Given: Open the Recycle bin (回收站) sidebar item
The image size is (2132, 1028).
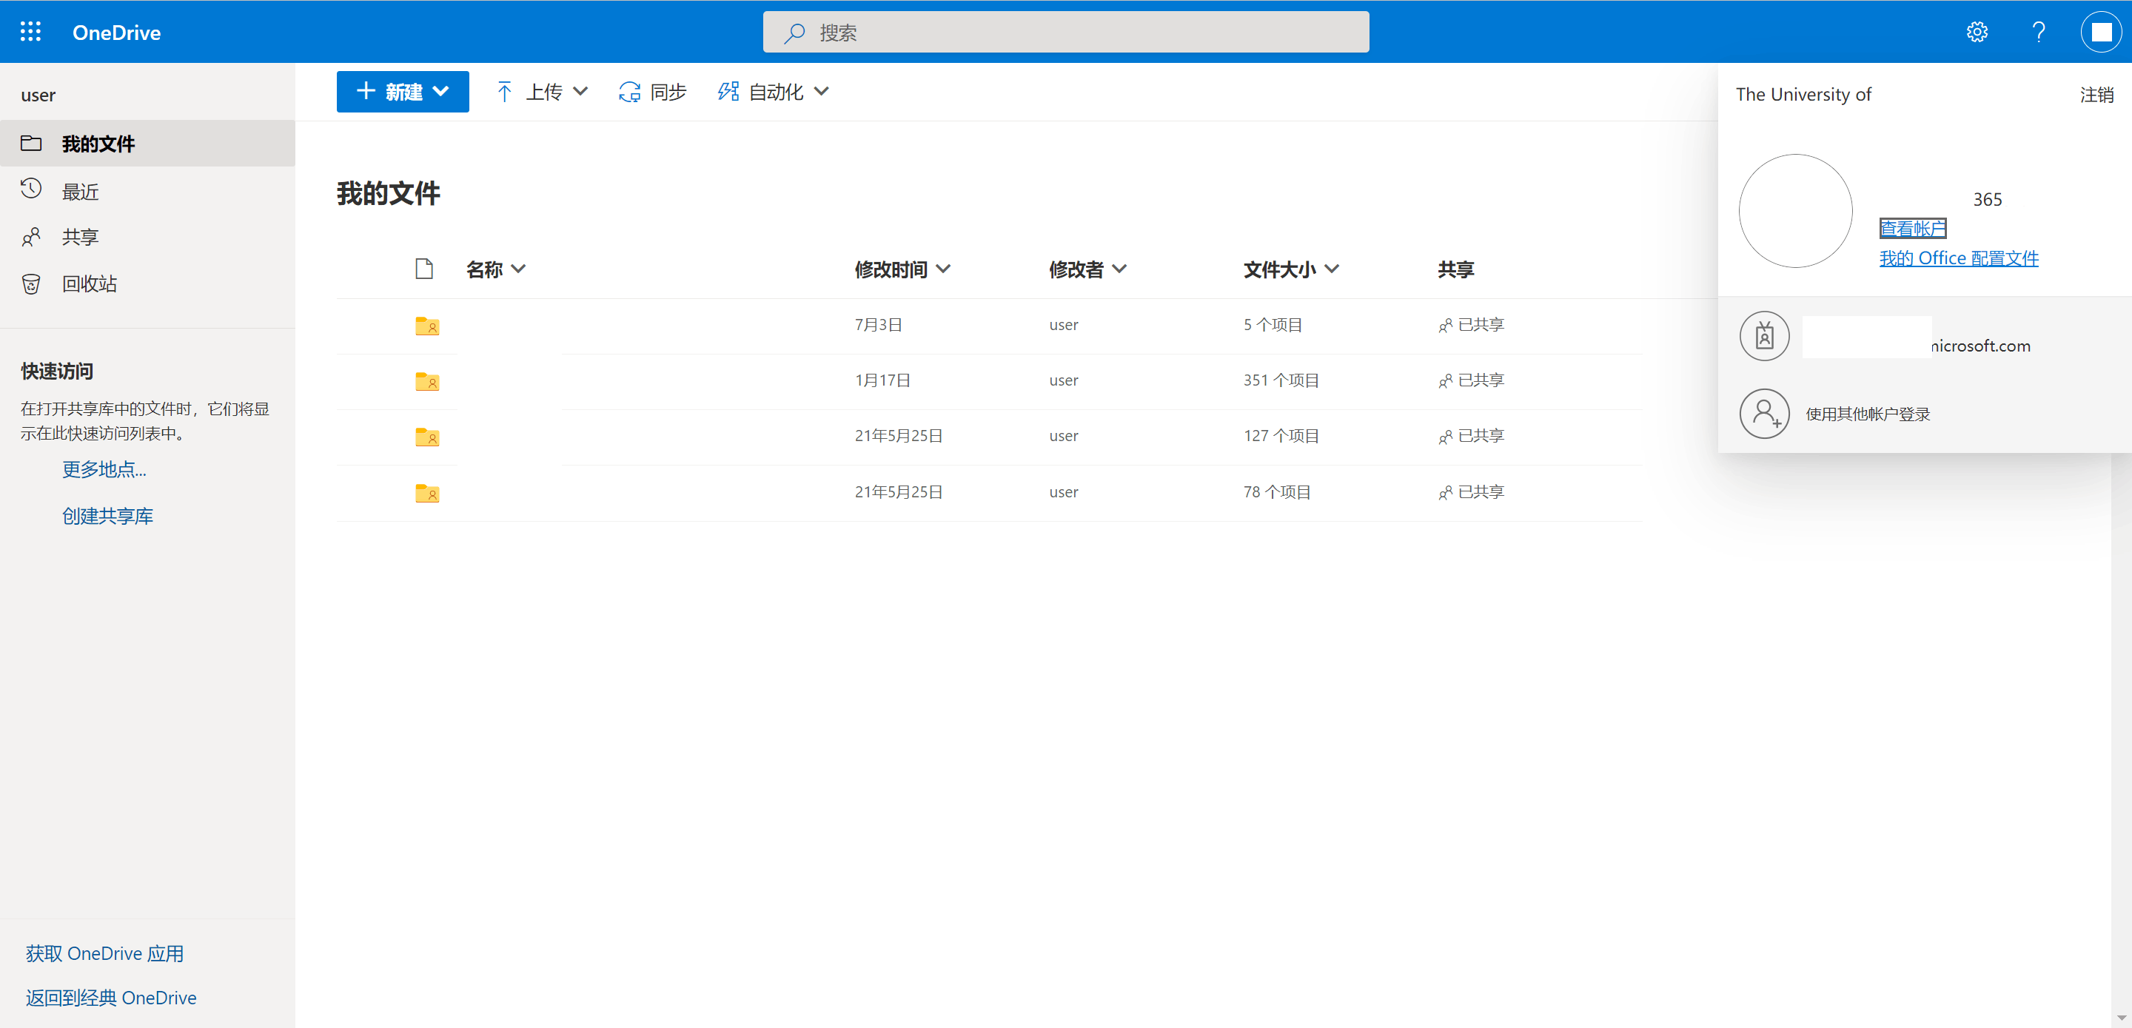Looking at the screenshot, I should pos(89,284).
